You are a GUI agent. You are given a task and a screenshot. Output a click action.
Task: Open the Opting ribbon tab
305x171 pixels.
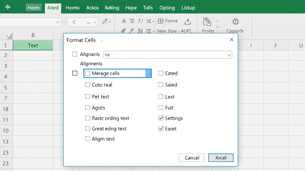click(x=167, y=8)
